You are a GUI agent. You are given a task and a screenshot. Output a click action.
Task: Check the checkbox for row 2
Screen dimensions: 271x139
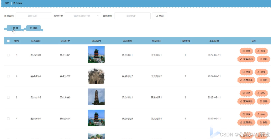click(8, 76)
